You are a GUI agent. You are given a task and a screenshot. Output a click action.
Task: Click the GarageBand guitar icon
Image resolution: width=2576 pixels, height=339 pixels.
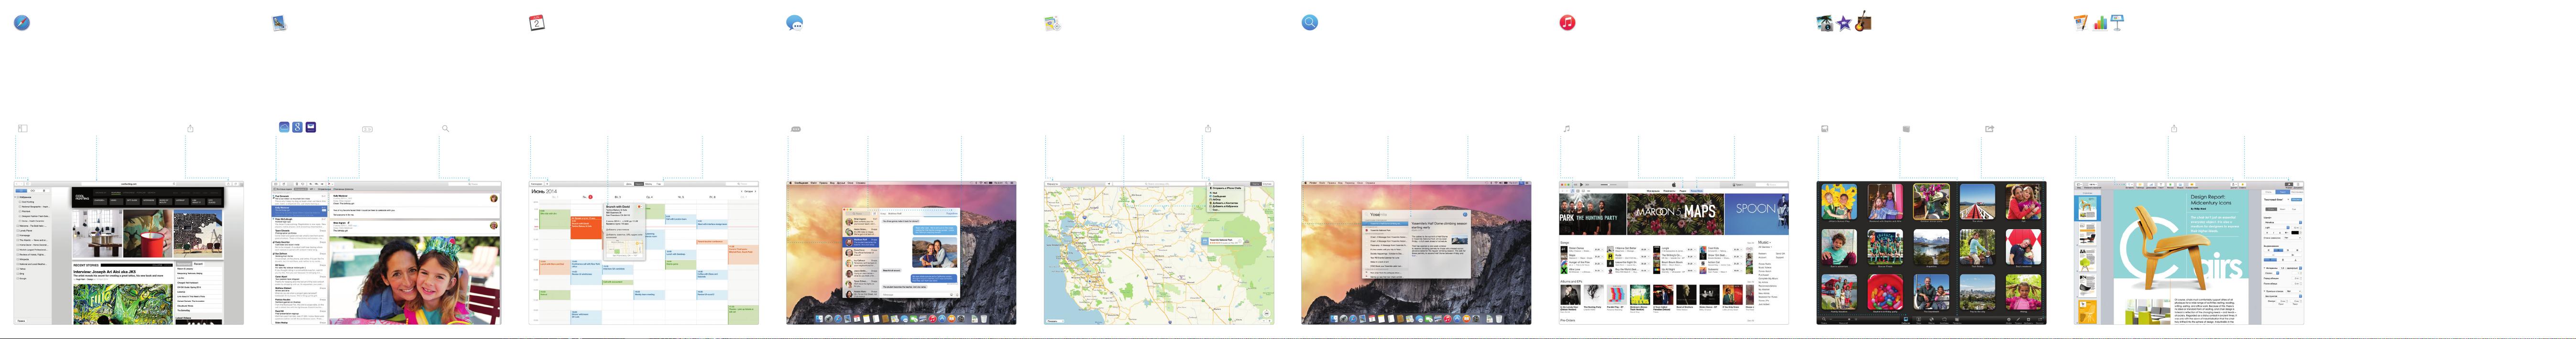(1863, 21)
